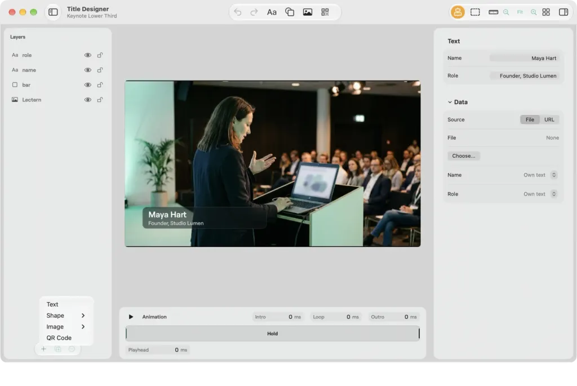This screenshot has height=386, width=577.
Task: Toggle the right inspector panel icon
Action: pos(563,12)
